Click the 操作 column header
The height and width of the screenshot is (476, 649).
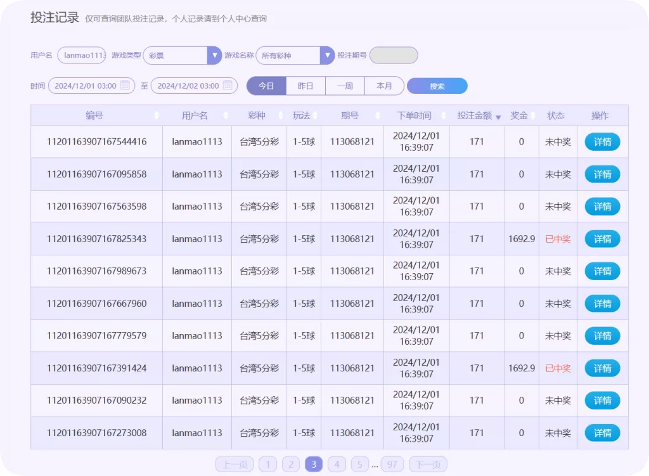(600, 115)
